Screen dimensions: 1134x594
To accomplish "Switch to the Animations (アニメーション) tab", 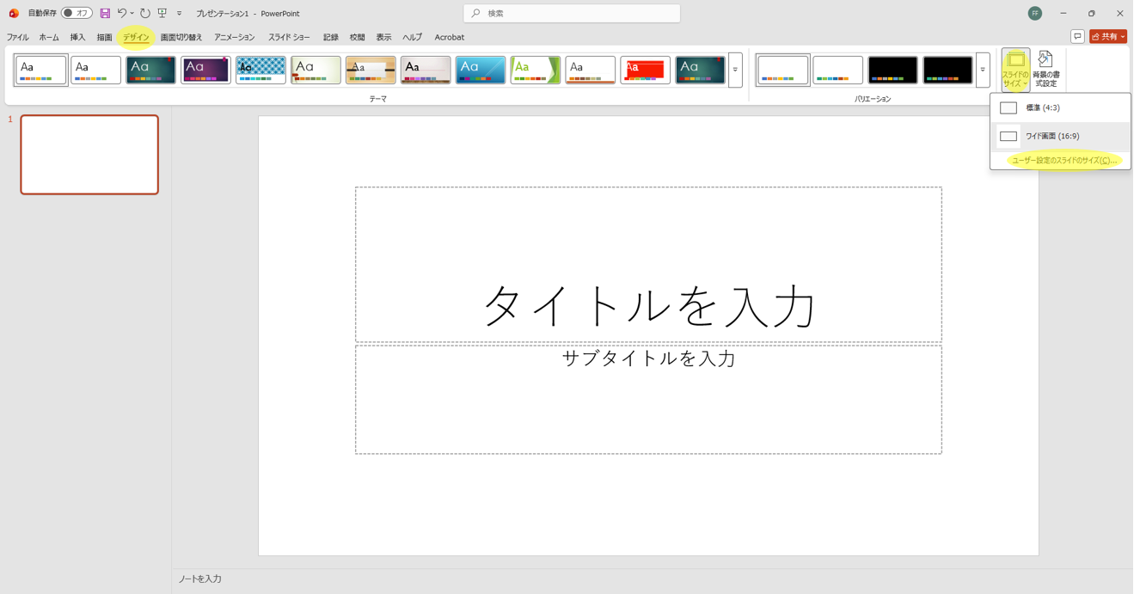I will tap(234, 37).
